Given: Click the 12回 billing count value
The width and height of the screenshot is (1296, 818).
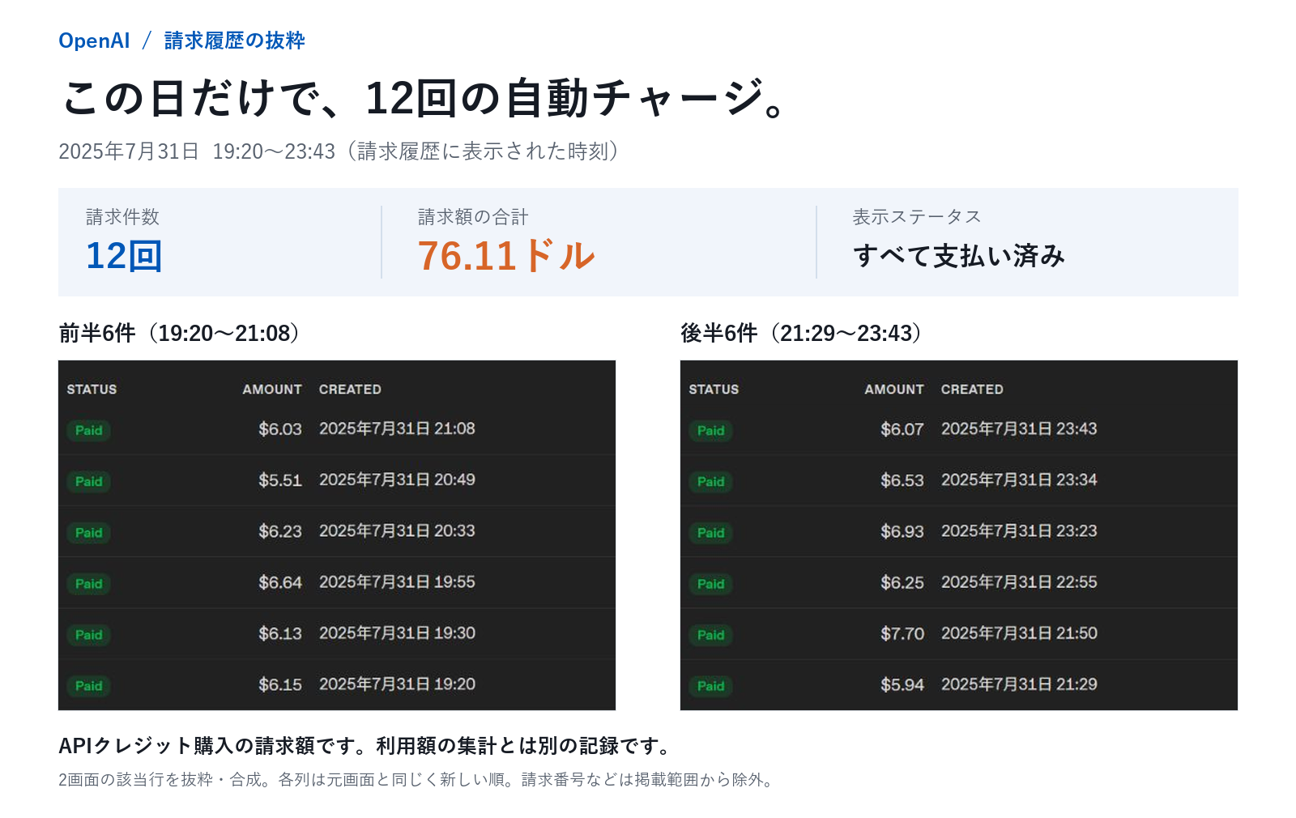Looking at the screenshot, I should [124, 256].
